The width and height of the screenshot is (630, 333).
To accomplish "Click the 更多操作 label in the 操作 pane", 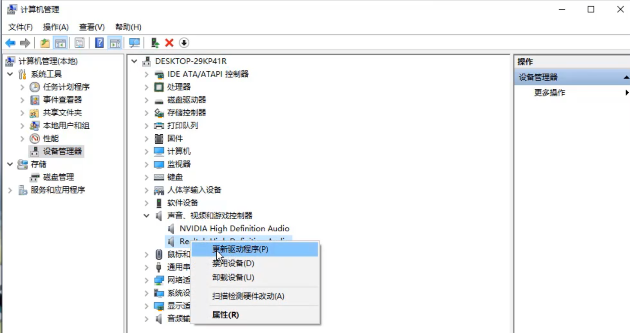I will pos(550,93).
